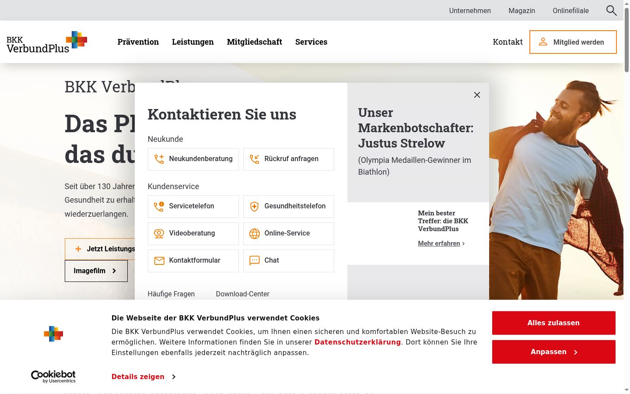Open Magazin in the top bar
Screen dimensions: 630x394
(522, 11)
